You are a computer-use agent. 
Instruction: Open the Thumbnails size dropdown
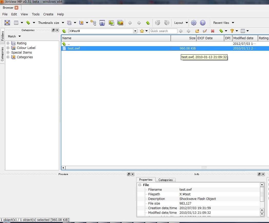[51, 23]
